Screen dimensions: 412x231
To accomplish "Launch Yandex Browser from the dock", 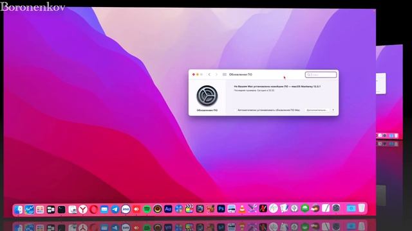I will 83,209.
